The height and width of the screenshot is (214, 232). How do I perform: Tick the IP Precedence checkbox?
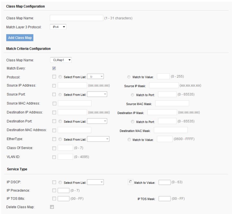[54, 191]
